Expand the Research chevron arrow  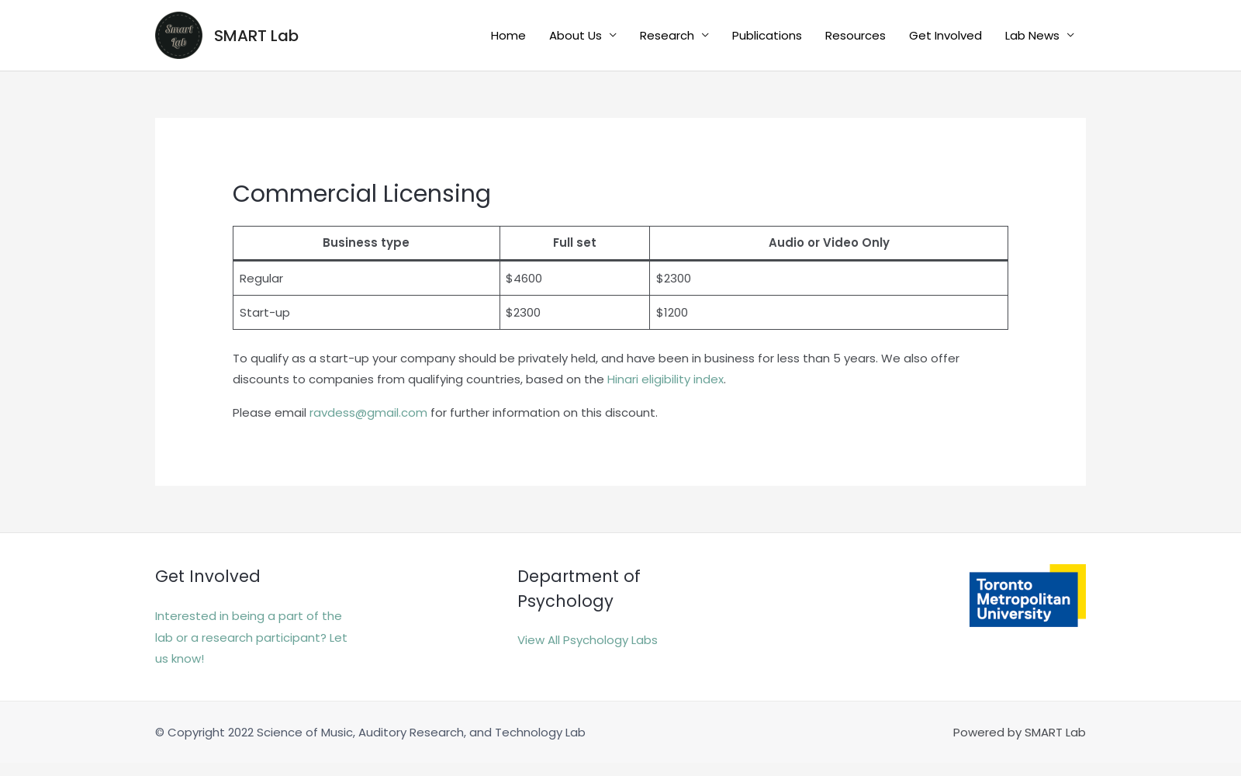coord(705,36)
